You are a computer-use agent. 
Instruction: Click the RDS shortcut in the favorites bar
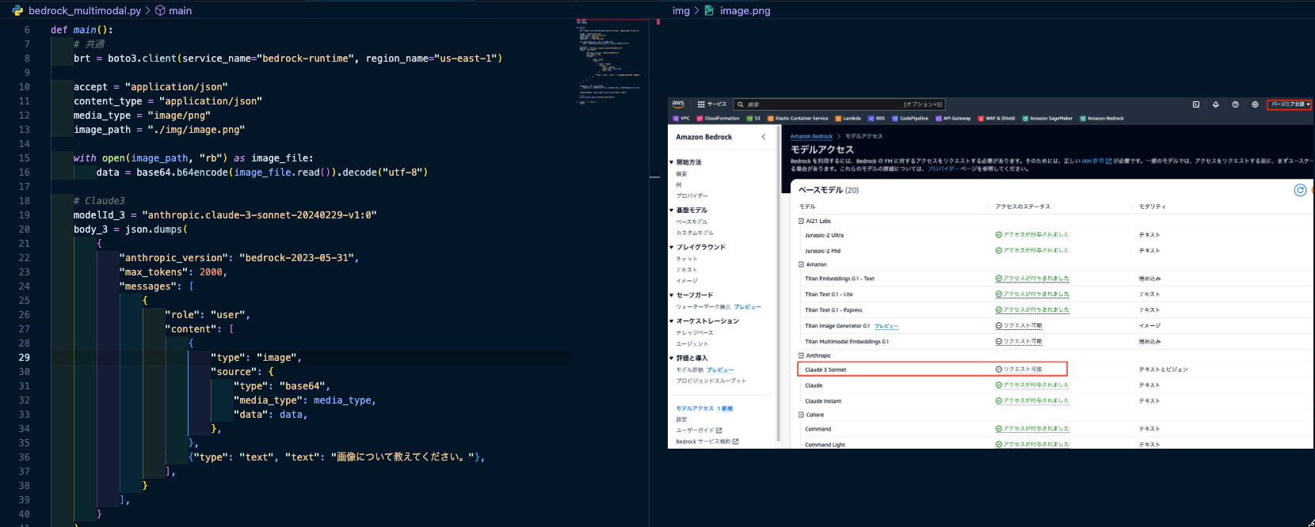(876, 119)
